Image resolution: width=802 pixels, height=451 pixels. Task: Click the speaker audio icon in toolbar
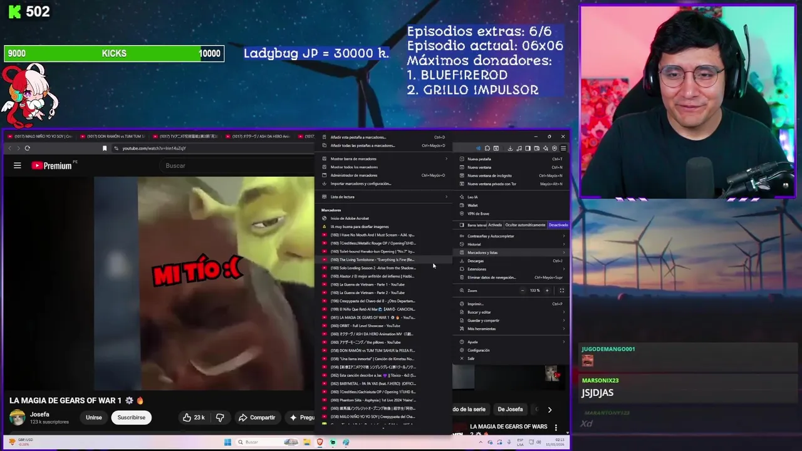(478, 148)
